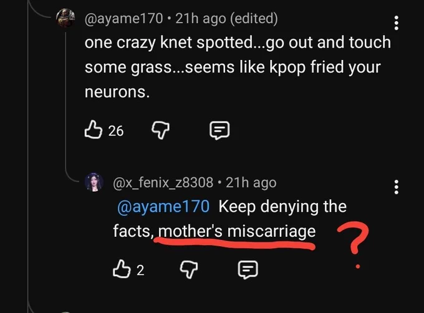Open more options for ayame170's comment
The height and width of the screenshot is (313, 424).
[396, 22]
